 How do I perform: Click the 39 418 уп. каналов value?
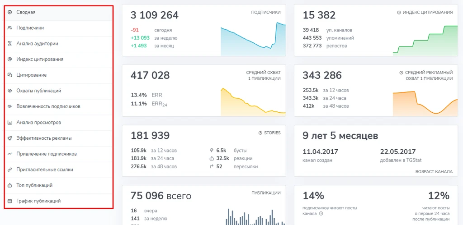click(311, 30)
